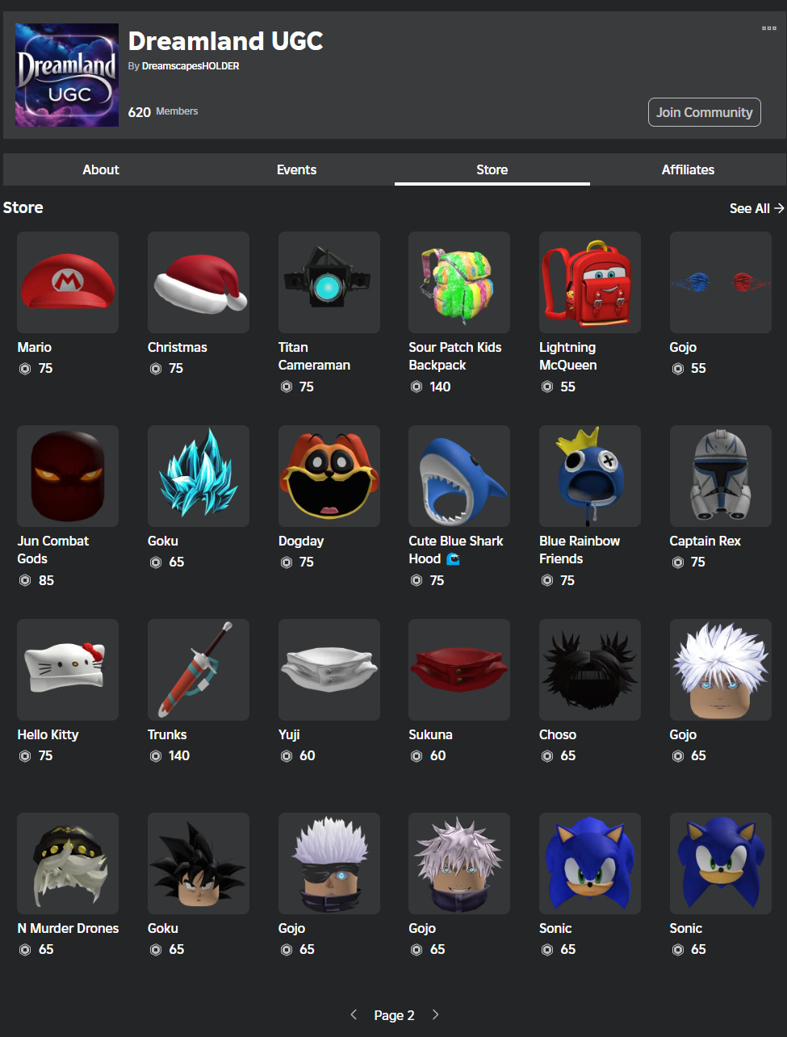This screenshot has height=1037, width=787.
Task: Open the black-haired Goku head thumbnail
Action: coord(199,863)
